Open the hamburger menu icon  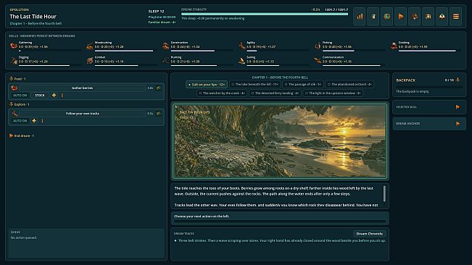coord(456,17)
